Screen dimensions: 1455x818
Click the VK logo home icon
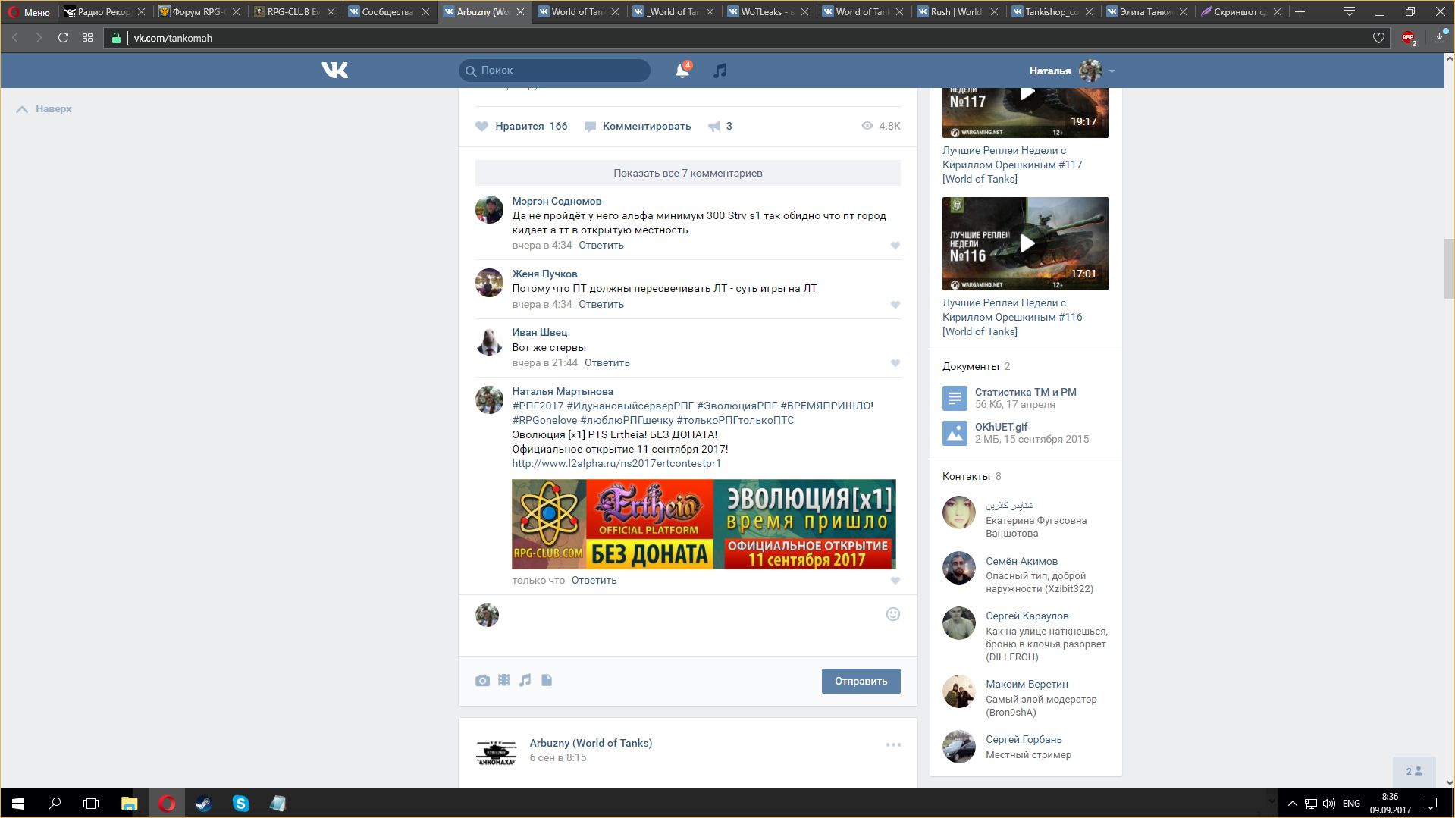[x=334, y=71]
